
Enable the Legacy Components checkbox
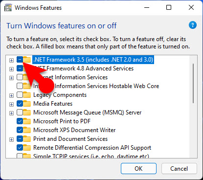click(20, 95)
